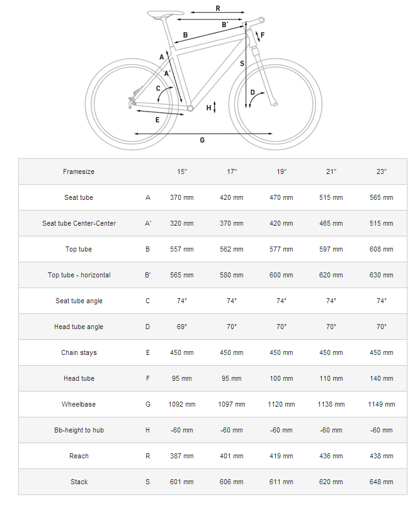
Task: Click the S stack letter on the bike diagram
Action: (x=242, y=64)
